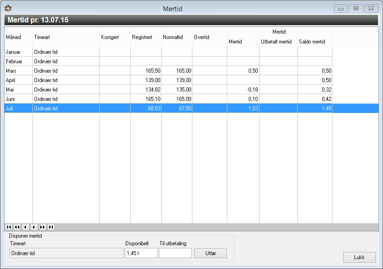
Task: Click the Til utbetaling input field
Action: tap(175, 253)
